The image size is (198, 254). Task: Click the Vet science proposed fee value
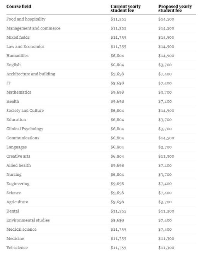166,248
